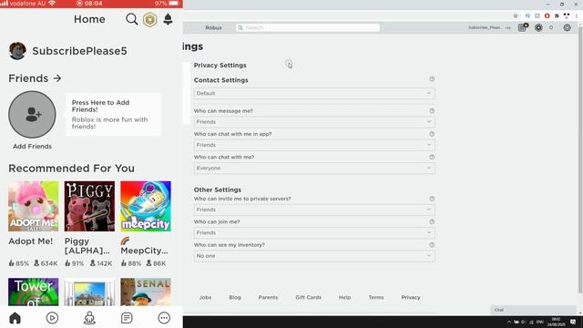Open the Roblox notifications icon with badge
This screenshot has height=328, width=583.
tap(523, 27)
